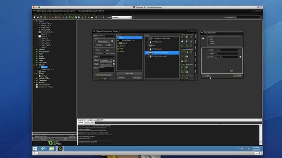282x158 pixels.
Task: Open the sprite selection menu icon
Action: pos(112,41)
